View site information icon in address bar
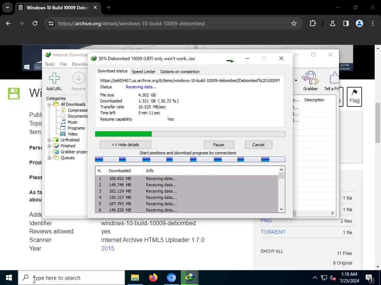381x285 pixels. pos(51,23)
